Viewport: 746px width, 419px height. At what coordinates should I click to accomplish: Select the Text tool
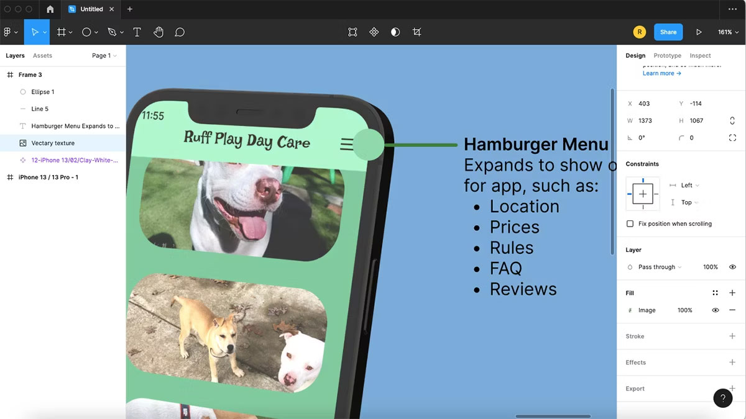pyautogui.click(x=137, y=32)
